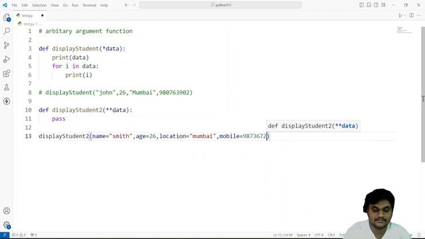Viewport: 425px width, 239px height.
Task: Click Ln 13, Col 69 cursor position
Action: click(283, 235)
